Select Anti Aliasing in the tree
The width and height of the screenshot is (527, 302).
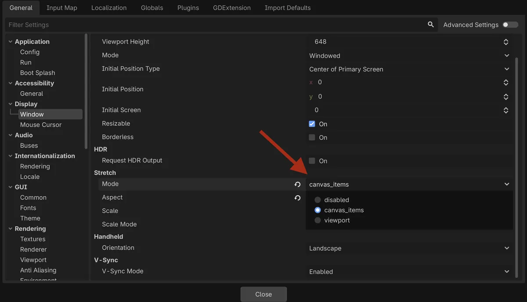(38, 270)
